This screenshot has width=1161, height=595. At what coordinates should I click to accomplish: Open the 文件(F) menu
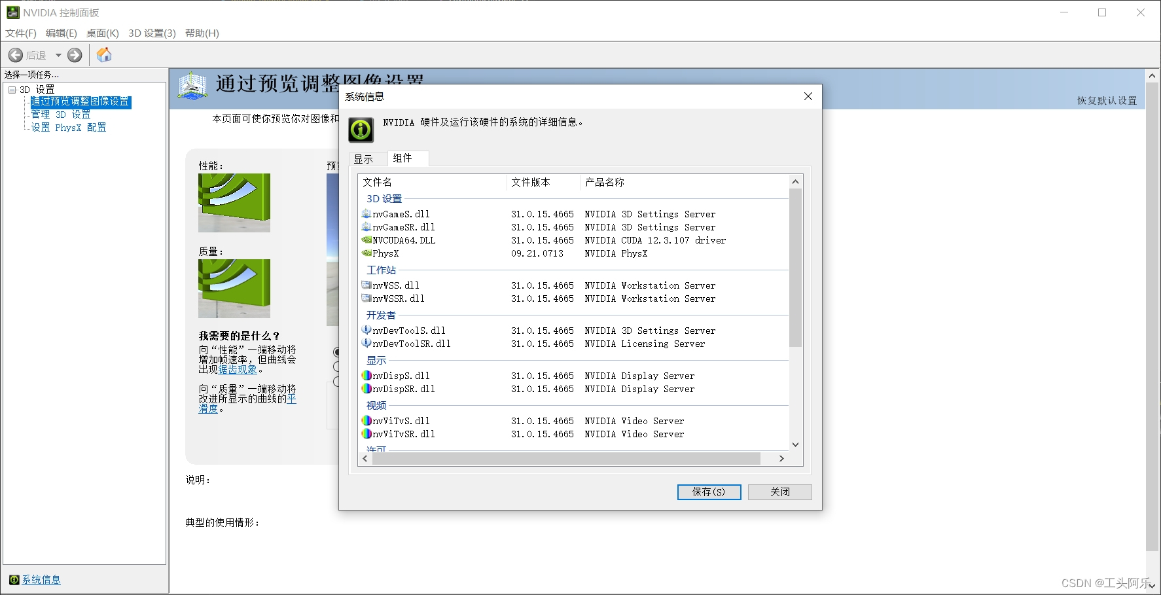[21, 33]
